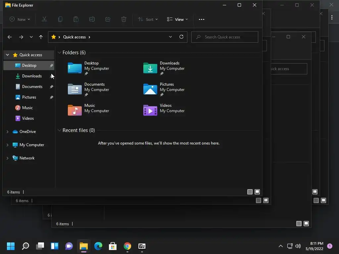Collapse the Recent files (0) group

pyautogui.click(x=59, y=130)
